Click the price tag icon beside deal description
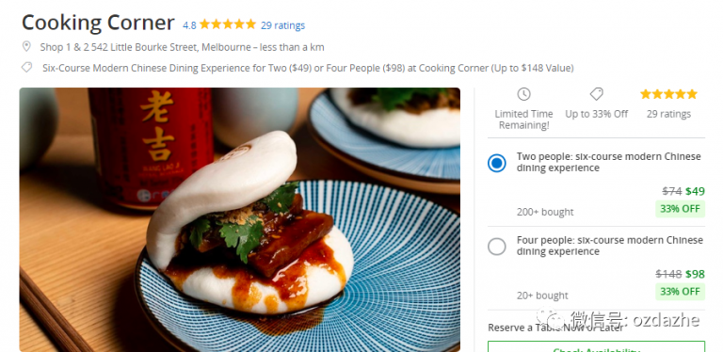The image size is (723, 352). click(x=26, y=68)
